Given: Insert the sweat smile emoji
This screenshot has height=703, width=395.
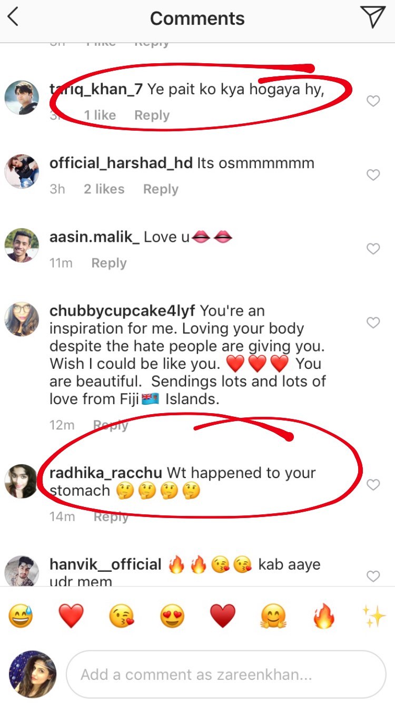Looking at the screenshot, I should click(21, 616).
